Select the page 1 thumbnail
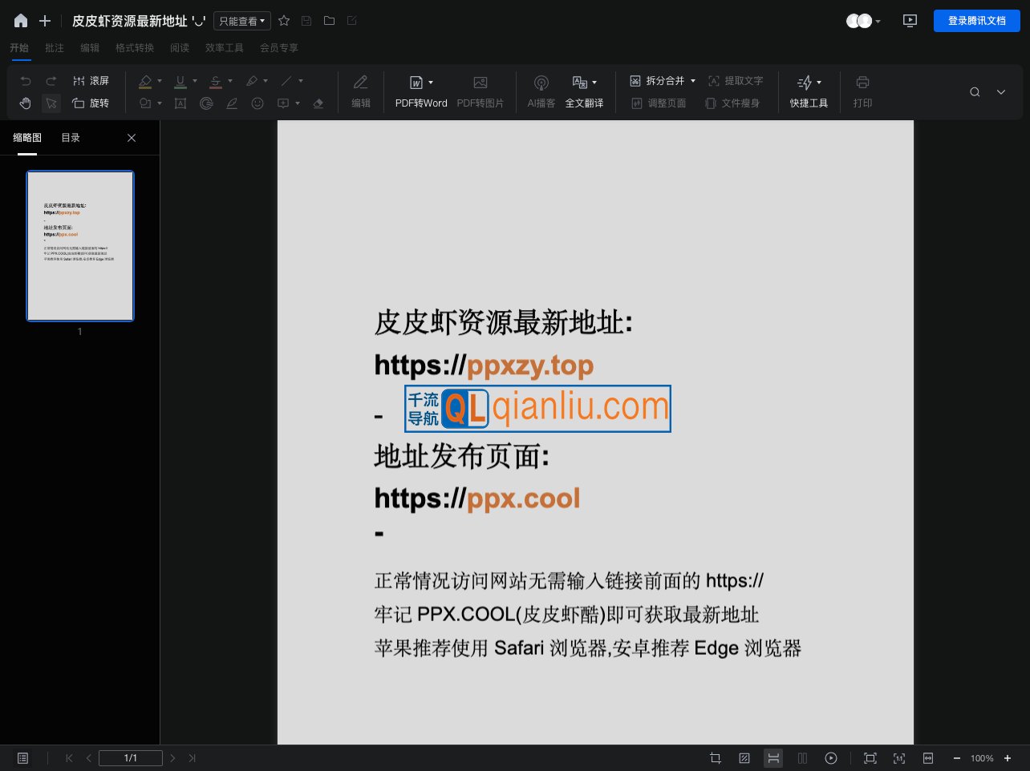Viewport: 1030px width, 771px height. (79, 245)
